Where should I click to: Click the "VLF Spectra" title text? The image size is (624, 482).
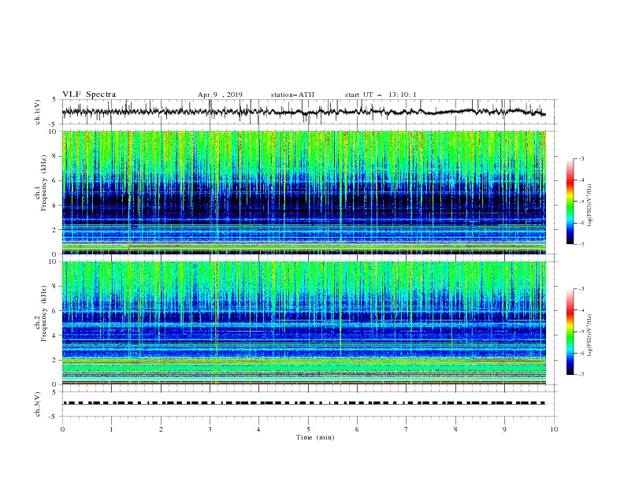click(89, 95)
